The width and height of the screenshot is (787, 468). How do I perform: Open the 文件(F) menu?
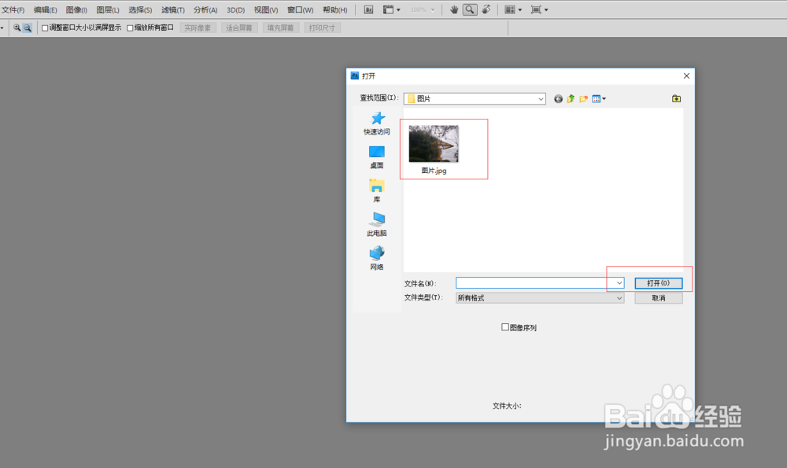tap(13, 10)
